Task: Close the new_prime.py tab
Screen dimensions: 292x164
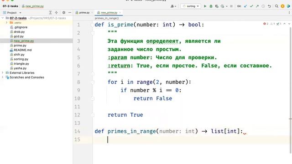Action: pos(120,13)
